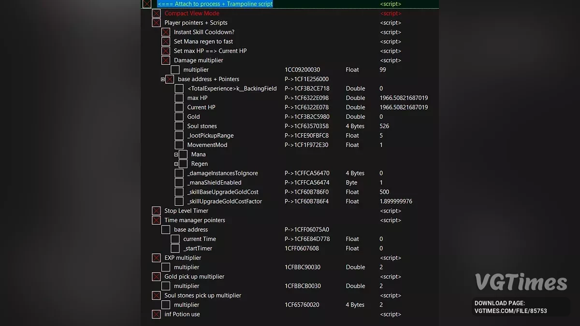
Task: Check the _damageInstancesToIgnore checkbox
Action: click(179, 173)
